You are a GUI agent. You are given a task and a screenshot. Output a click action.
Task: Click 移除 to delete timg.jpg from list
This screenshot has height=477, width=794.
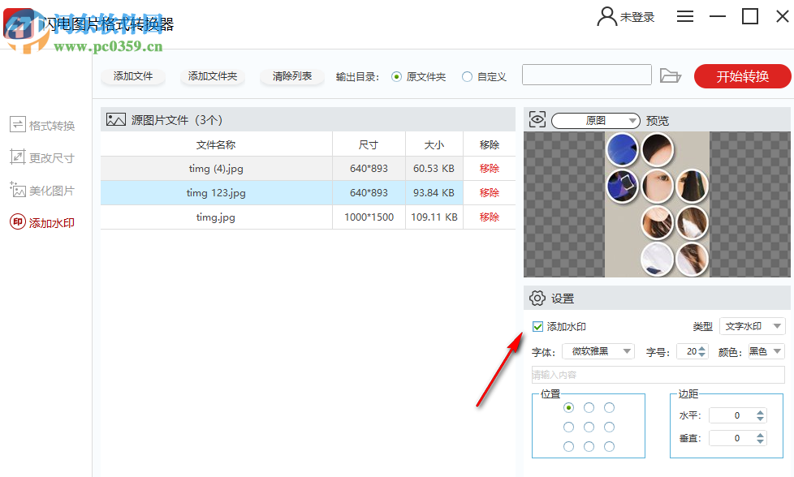488,217
